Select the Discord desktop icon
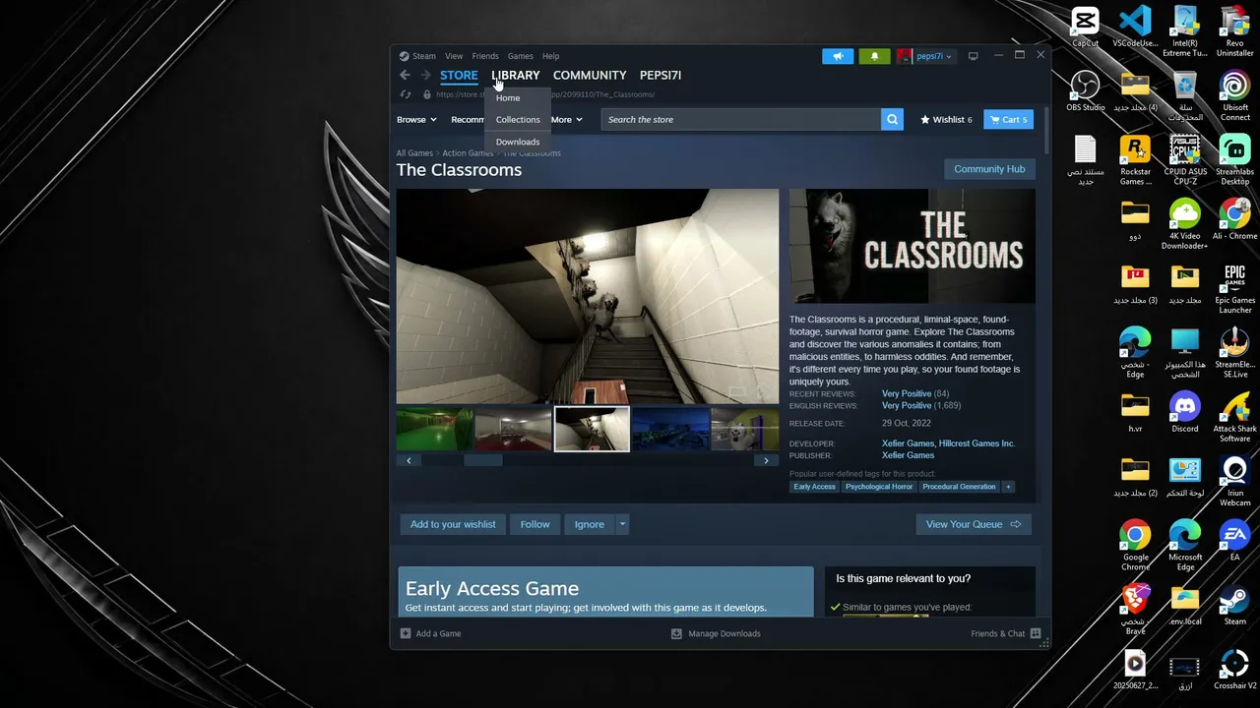1260x708 pixels. tap(1185, 412)
